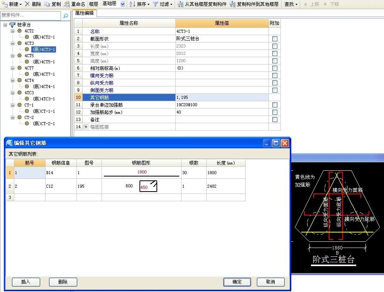Click the 新建 (New) toolbar icon
384x292 pixels.
[5, 4]
